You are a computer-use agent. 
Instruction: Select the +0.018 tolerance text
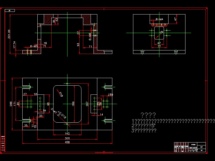(x=62, y=115)
